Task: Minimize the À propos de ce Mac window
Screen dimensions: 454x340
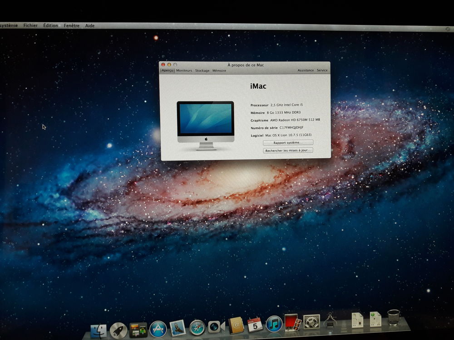Action: (x=169, y=64)
